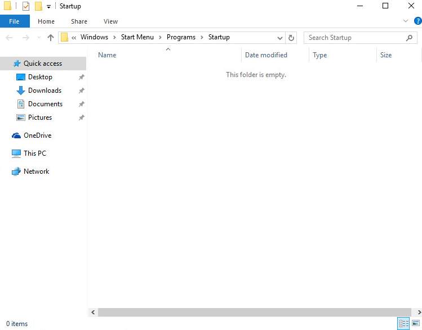
Task: Click the folder system icon in title bar
Action: point(7,6)
